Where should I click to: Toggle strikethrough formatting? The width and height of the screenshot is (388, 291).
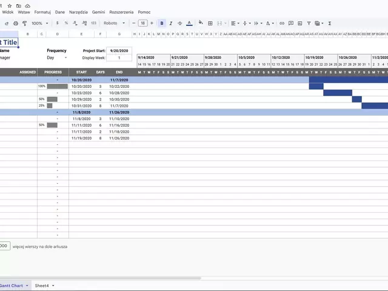pyautogui.click(x=180, y=23)
